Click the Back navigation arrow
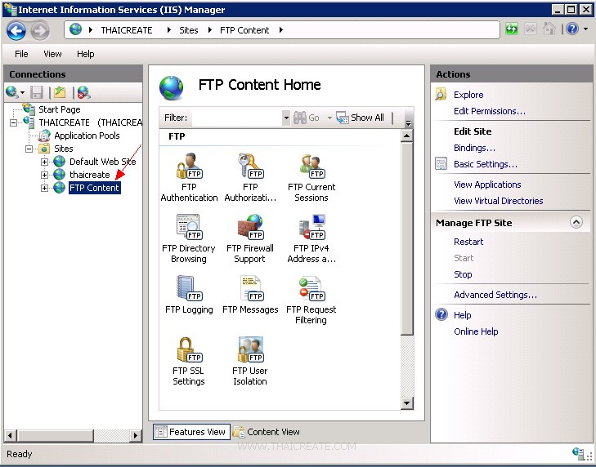Image resolution: width=596 pixels, height=467 pixels. [x=16, y=30]
